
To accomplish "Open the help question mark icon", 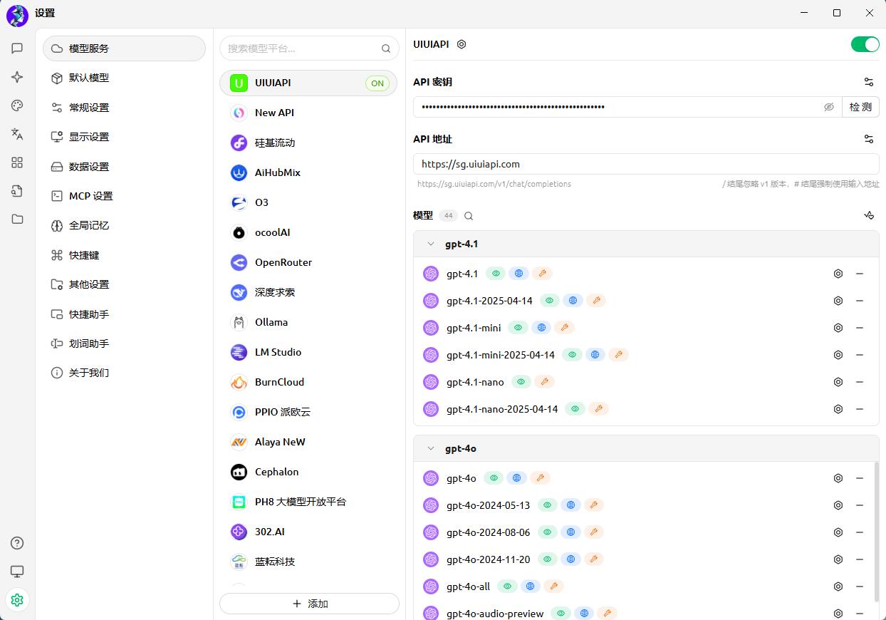I will [x=17, y=543].
